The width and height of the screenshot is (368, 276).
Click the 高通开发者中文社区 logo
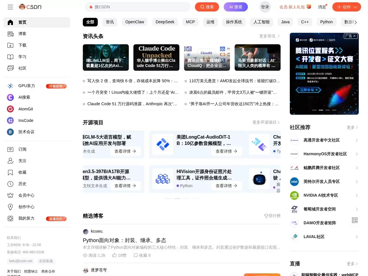(294, 140)
